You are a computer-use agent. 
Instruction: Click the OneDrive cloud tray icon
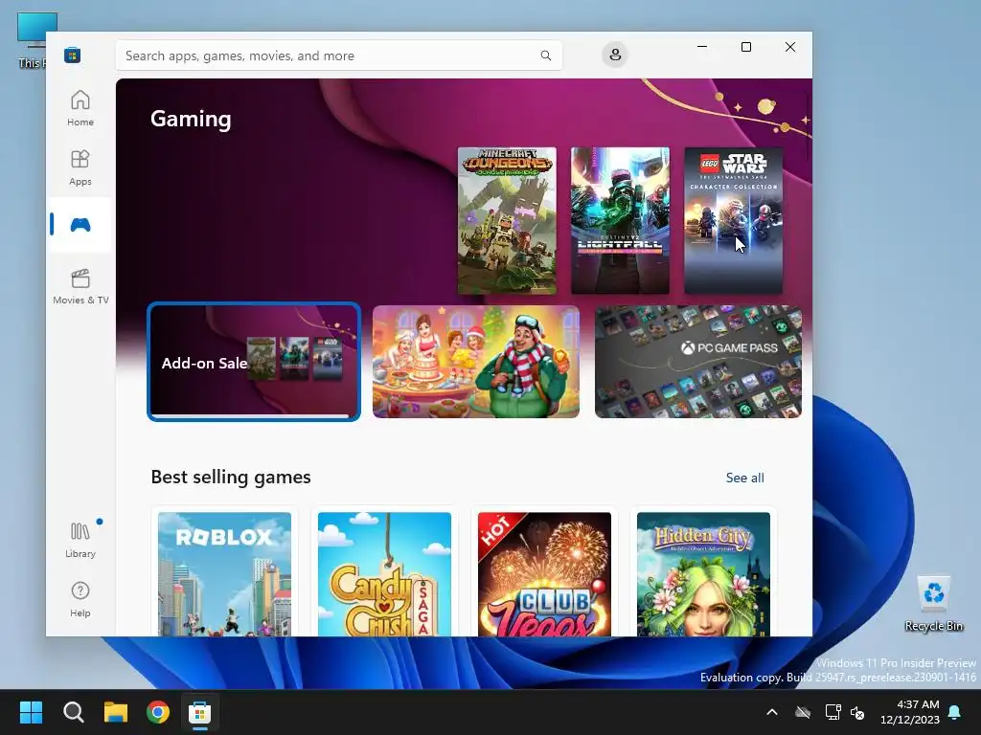click(x=803, y=712)
